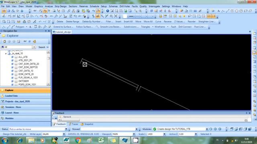Open the Write Layer JALAN dropdown

click(64, 134)
